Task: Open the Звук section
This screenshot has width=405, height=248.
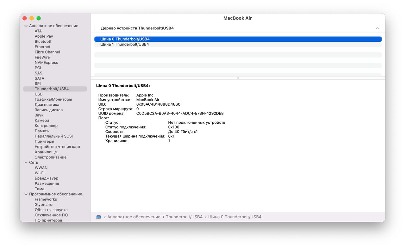Action: (x=39, y=115)
